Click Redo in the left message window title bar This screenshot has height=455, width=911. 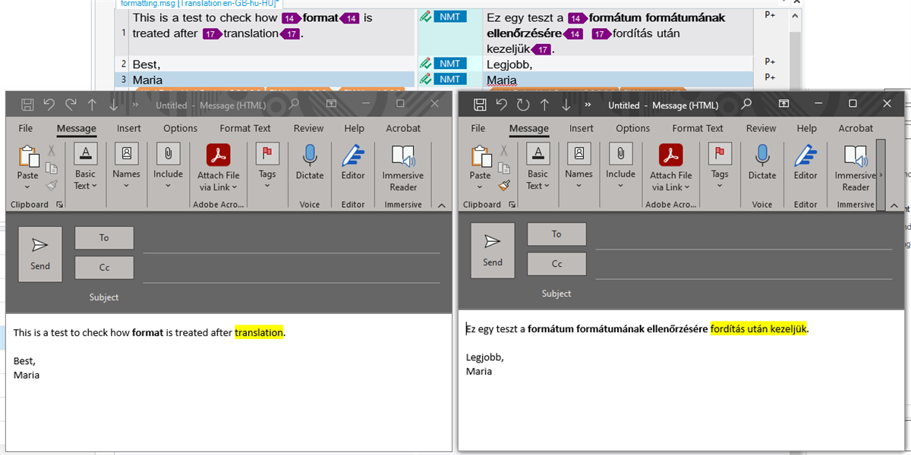point(71,105)
